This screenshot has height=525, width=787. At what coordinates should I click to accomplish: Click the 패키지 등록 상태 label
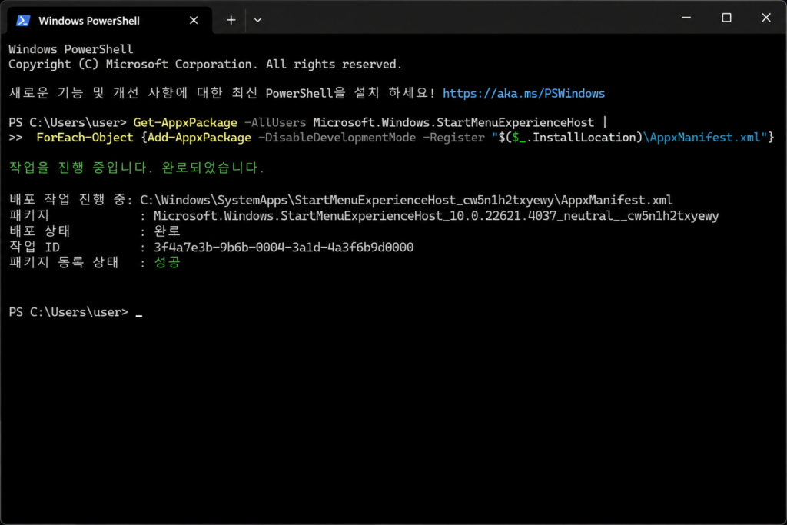coord(64,262)
